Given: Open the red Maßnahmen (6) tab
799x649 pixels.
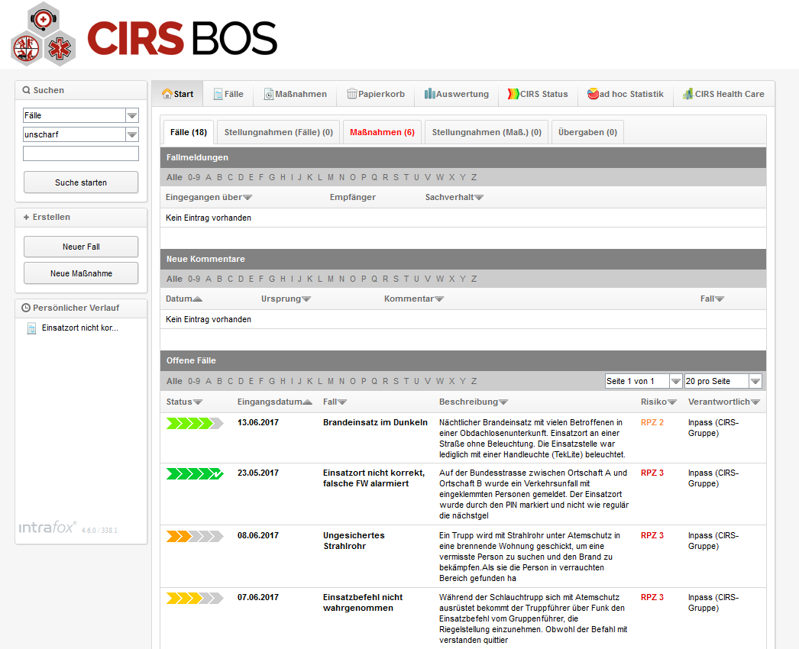Looking at the screenshot, I should pos(382,132).
